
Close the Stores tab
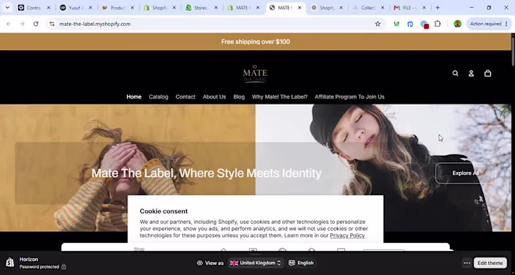tap(216, 8)
